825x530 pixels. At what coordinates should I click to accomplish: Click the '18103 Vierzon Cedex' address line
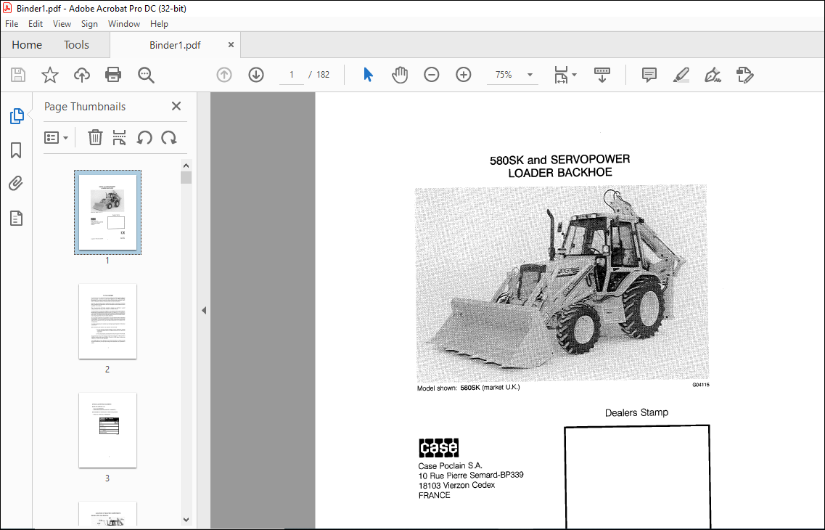[x=456, y=485]
